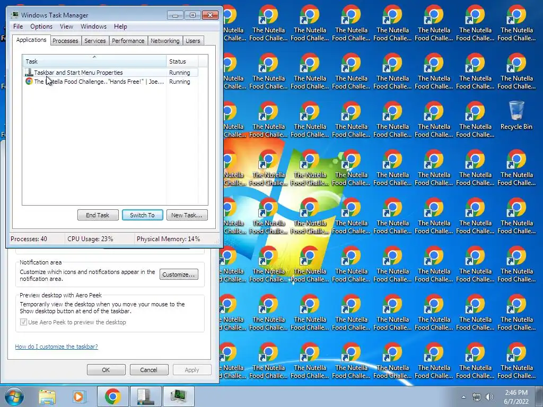Viewport: 543px width, 407px height.
Task: Open the Recycle Bin desktop icon
Action: [x=516, y=116]
